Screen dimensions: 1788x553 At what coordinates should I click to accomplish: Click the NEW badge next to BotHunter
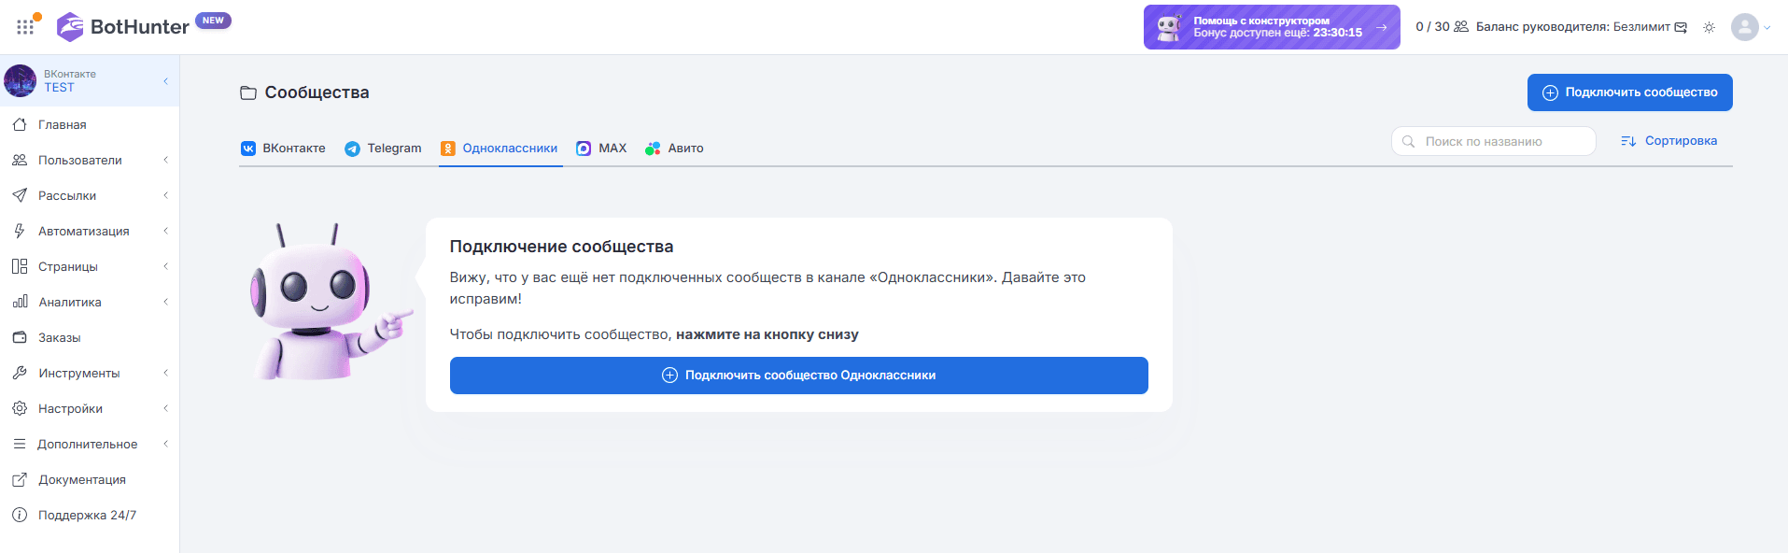(213, 21)
